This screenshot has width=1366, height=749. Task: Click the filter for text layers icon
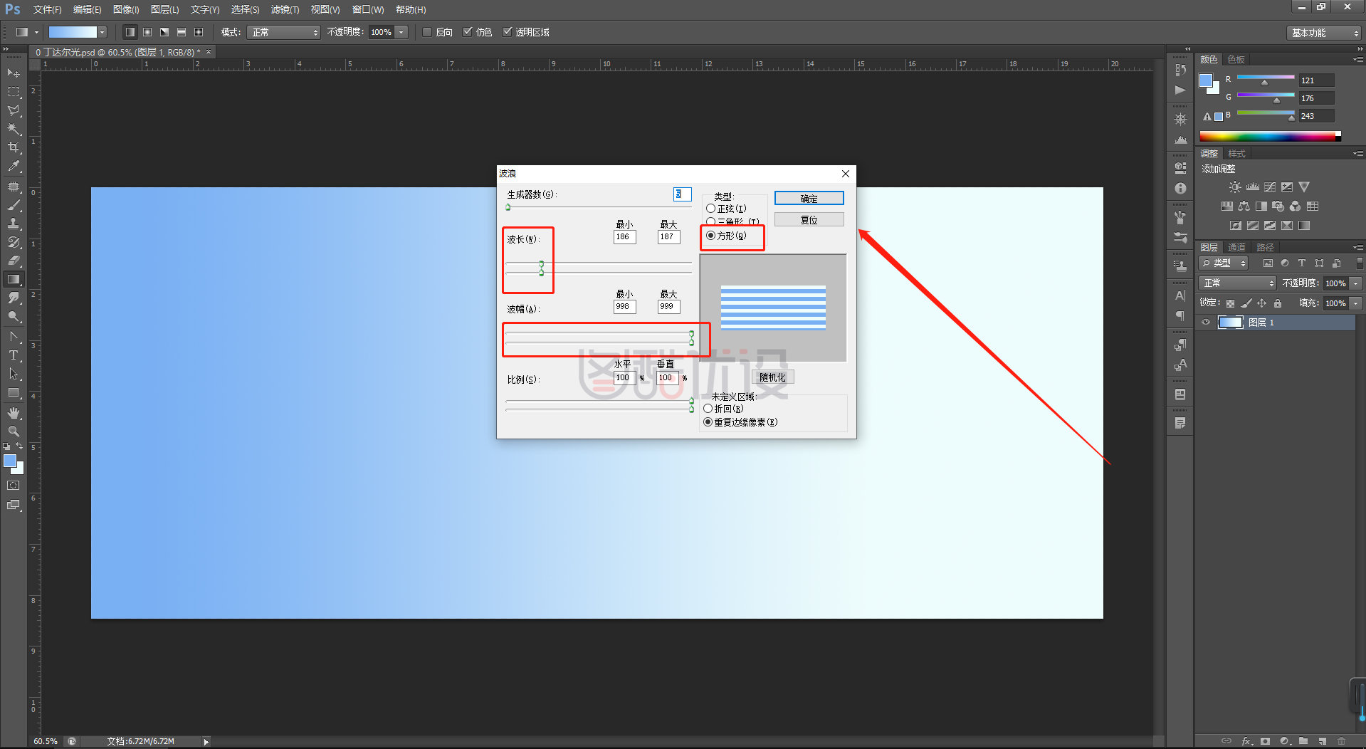pos(1302,263)
